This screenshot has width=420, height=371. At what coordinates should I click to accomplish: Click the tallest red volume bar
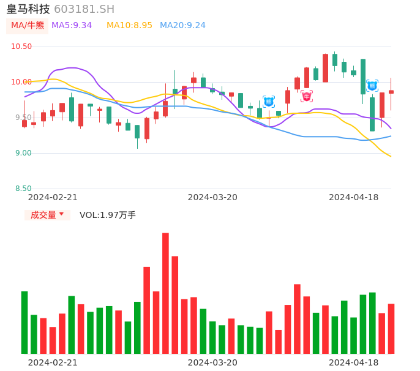[x=165, y=293]
